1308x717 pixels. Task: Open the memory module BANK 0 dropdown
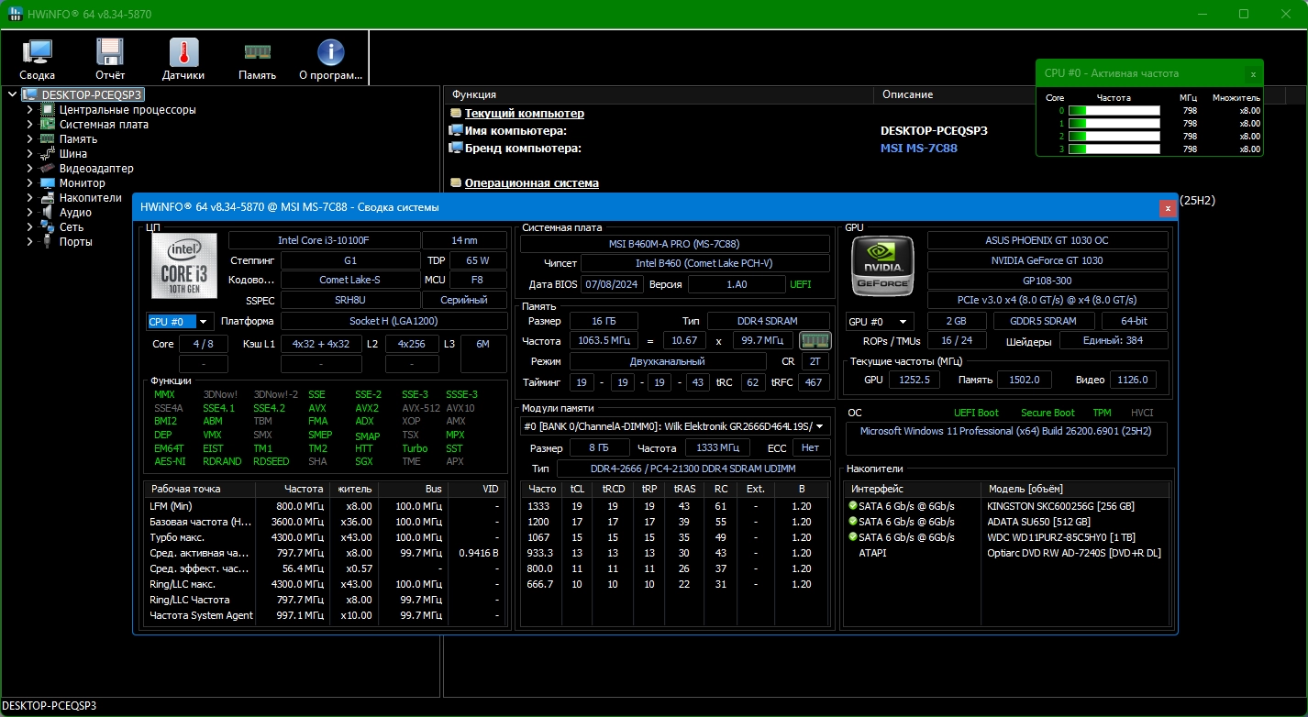click(x=675, y=426)
